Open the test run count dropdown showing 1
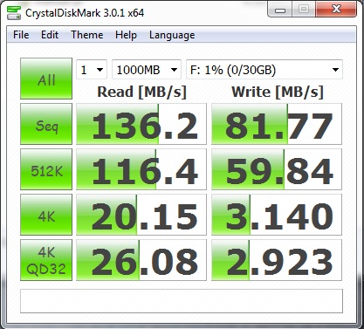364x329 pixels. 92,70
